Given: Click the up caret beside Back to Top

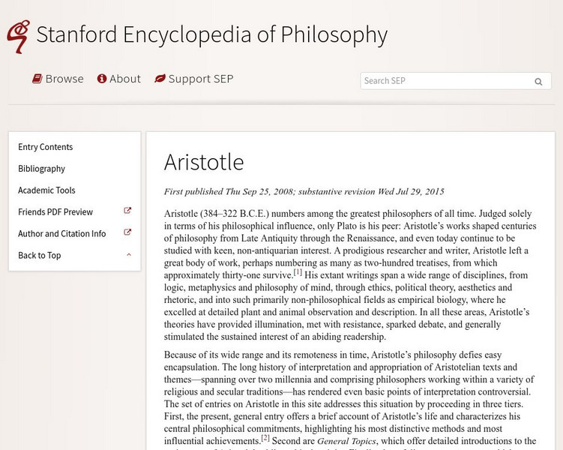Looking at the screenshot, I should [x=129, y=255].
